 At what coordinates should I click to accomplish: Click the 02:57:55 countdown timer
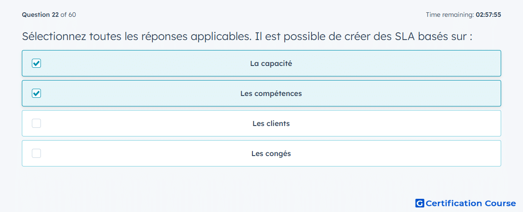coord(488,15)
